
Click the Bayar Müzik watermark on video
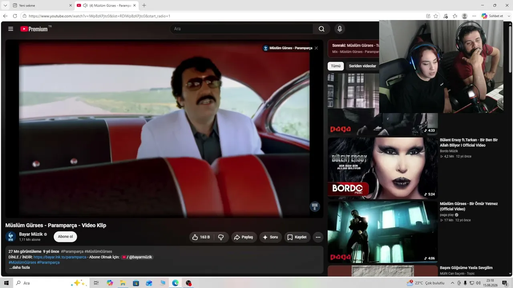coord(315,207)
